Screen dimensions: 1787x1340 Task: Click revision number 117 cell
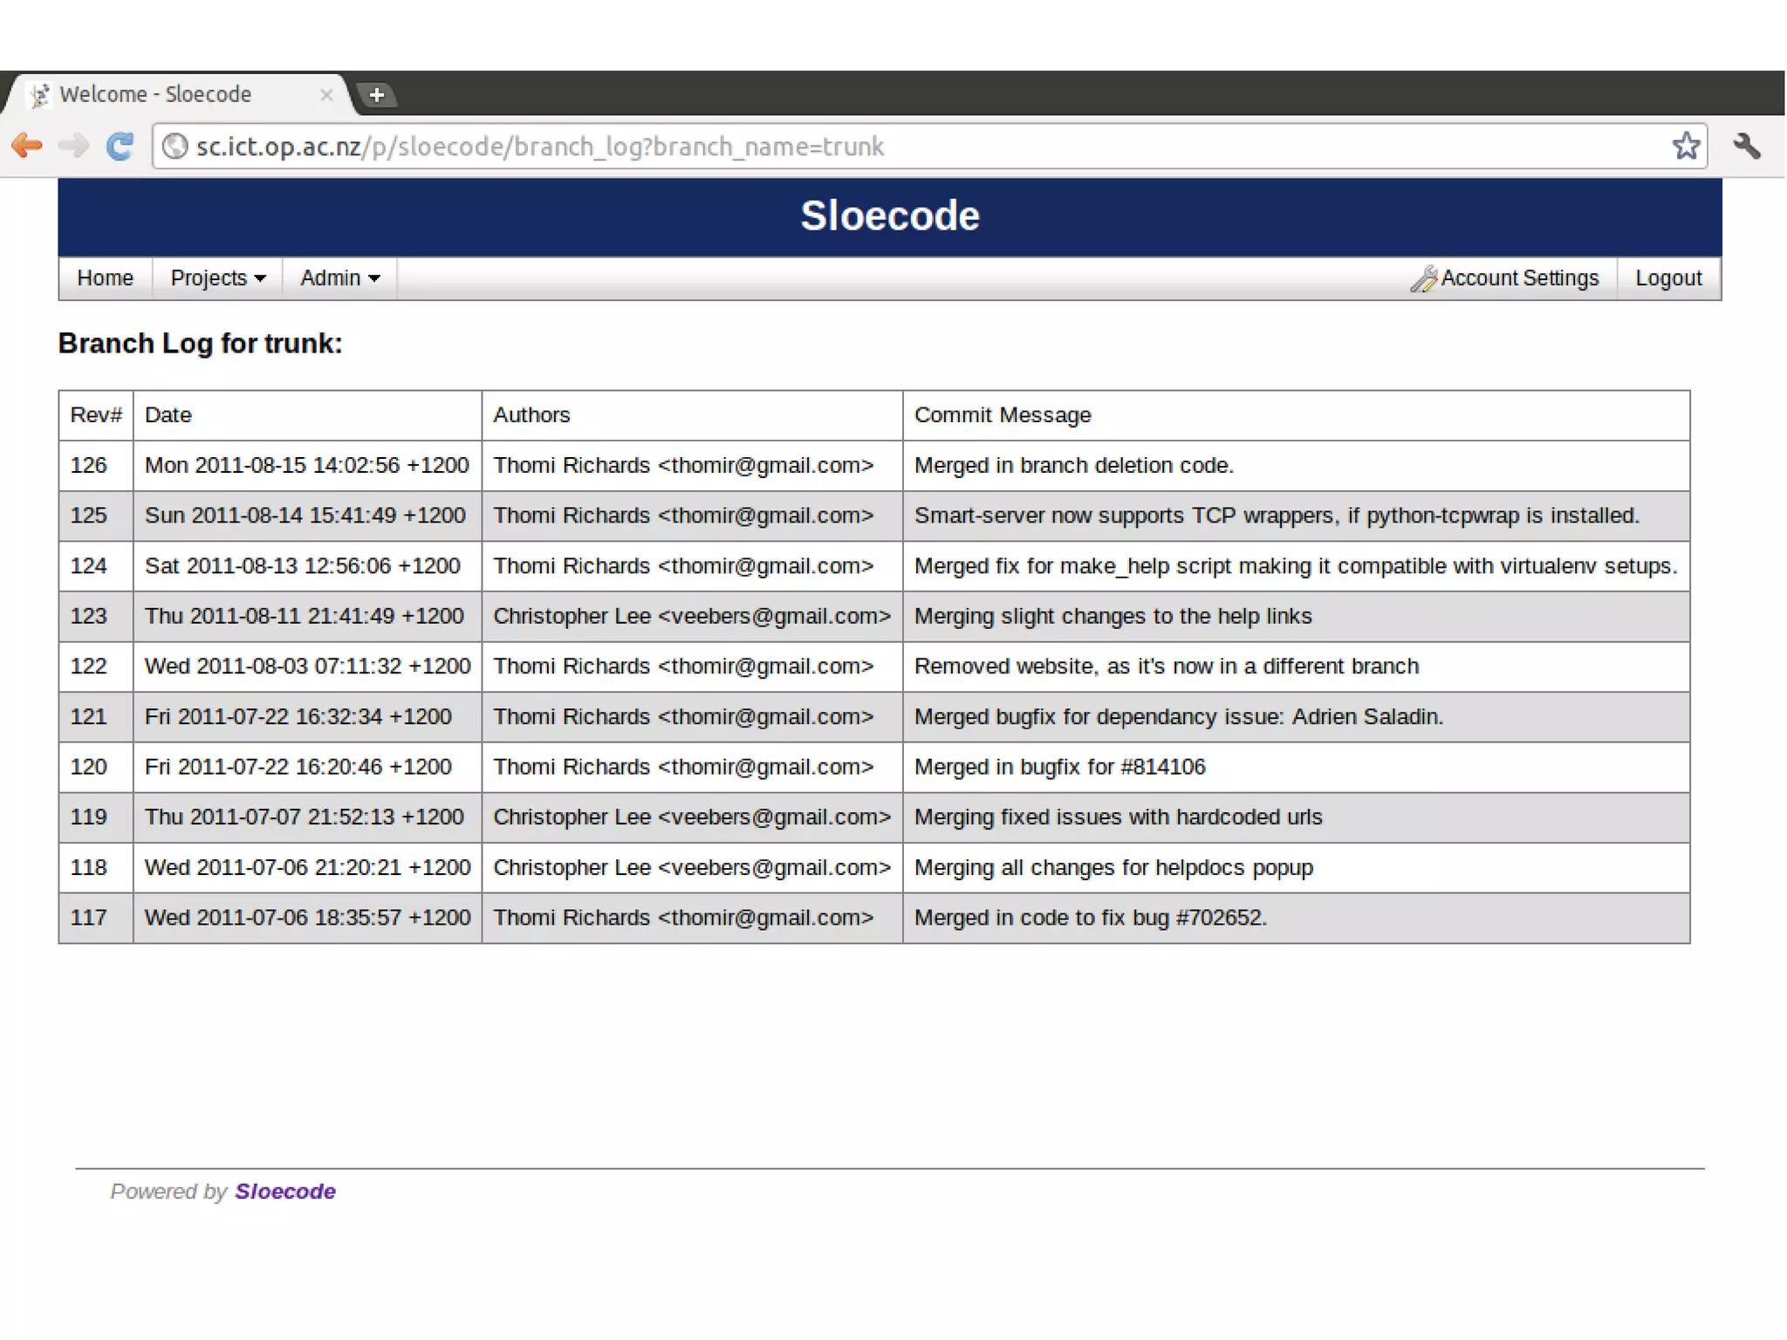tap(89, 918)
